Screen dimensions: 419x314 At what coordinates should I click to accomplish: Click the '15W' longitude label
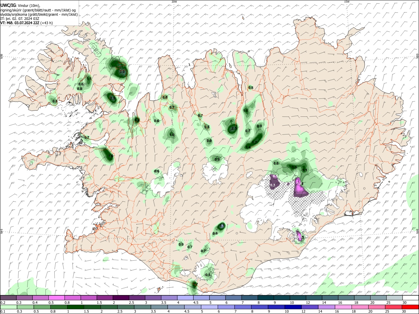coord(347,2)
